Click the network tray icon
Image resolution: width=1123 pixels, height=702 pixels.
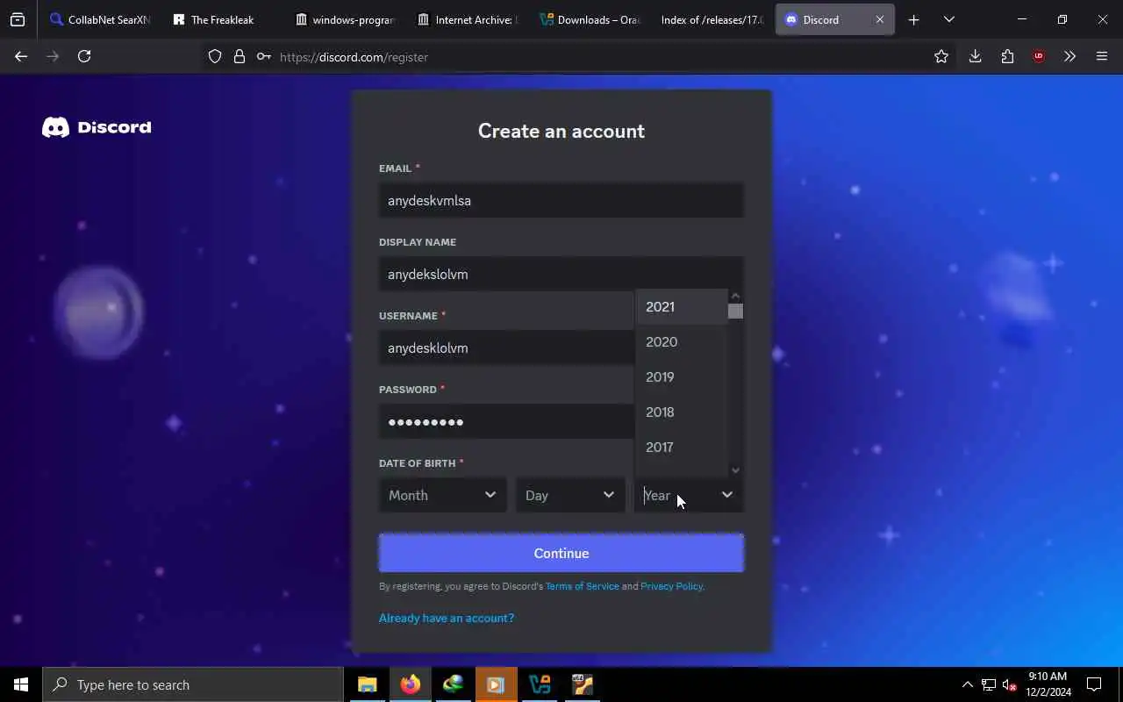988,684
